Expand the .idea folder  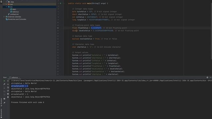point(6,2)
